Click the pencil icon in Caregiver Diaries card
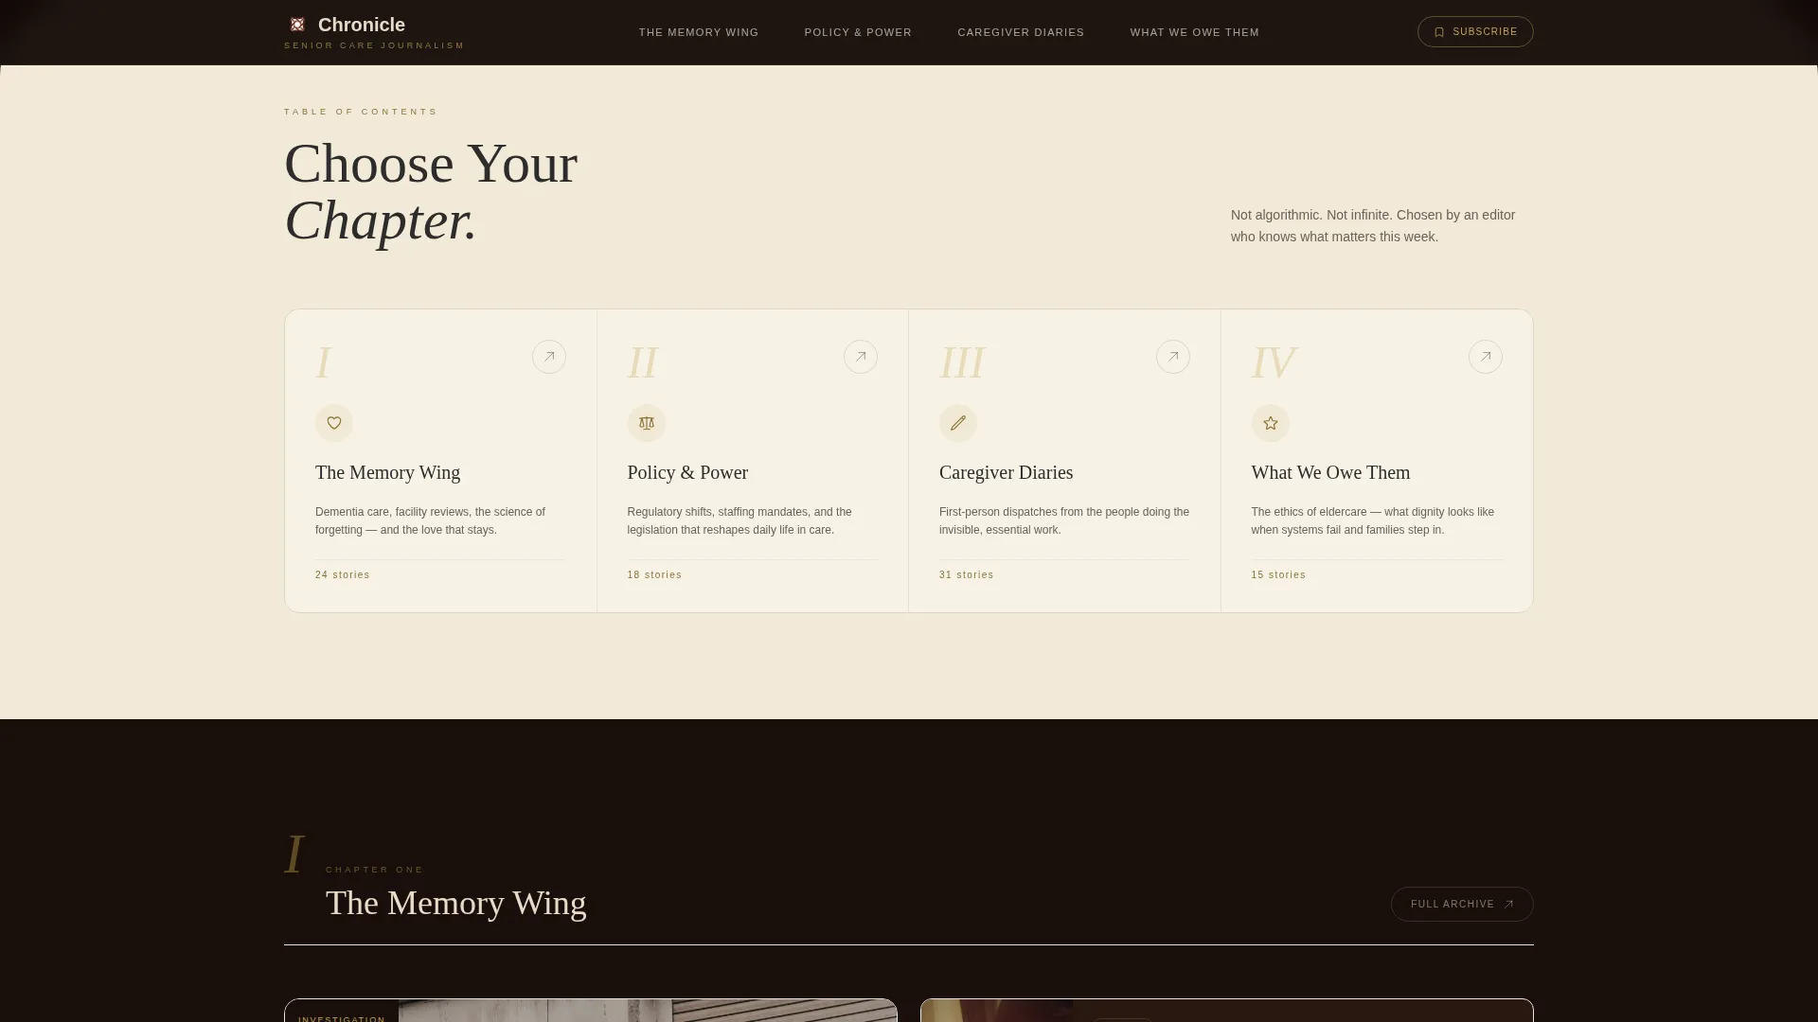The height and width of the screenshot is (1022, 1818). (x=958, y=423)
